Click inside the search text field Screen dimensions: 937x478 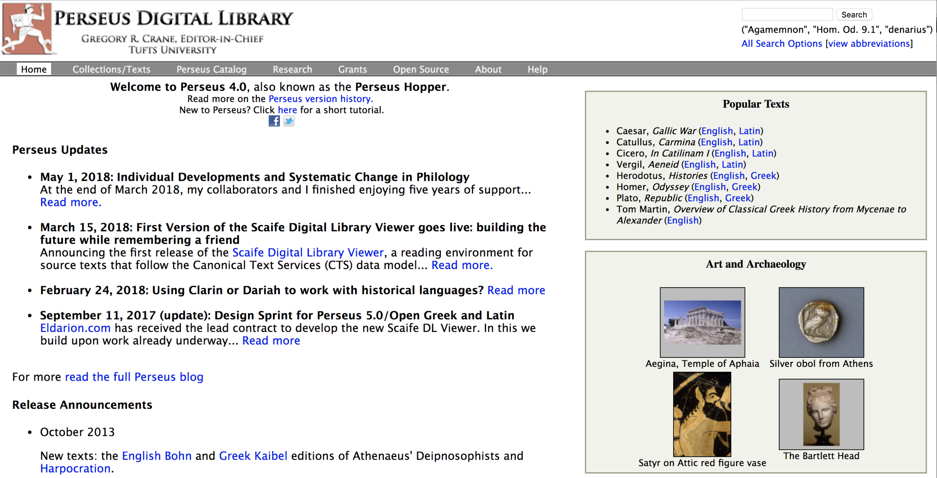click(x=787, y=15)
